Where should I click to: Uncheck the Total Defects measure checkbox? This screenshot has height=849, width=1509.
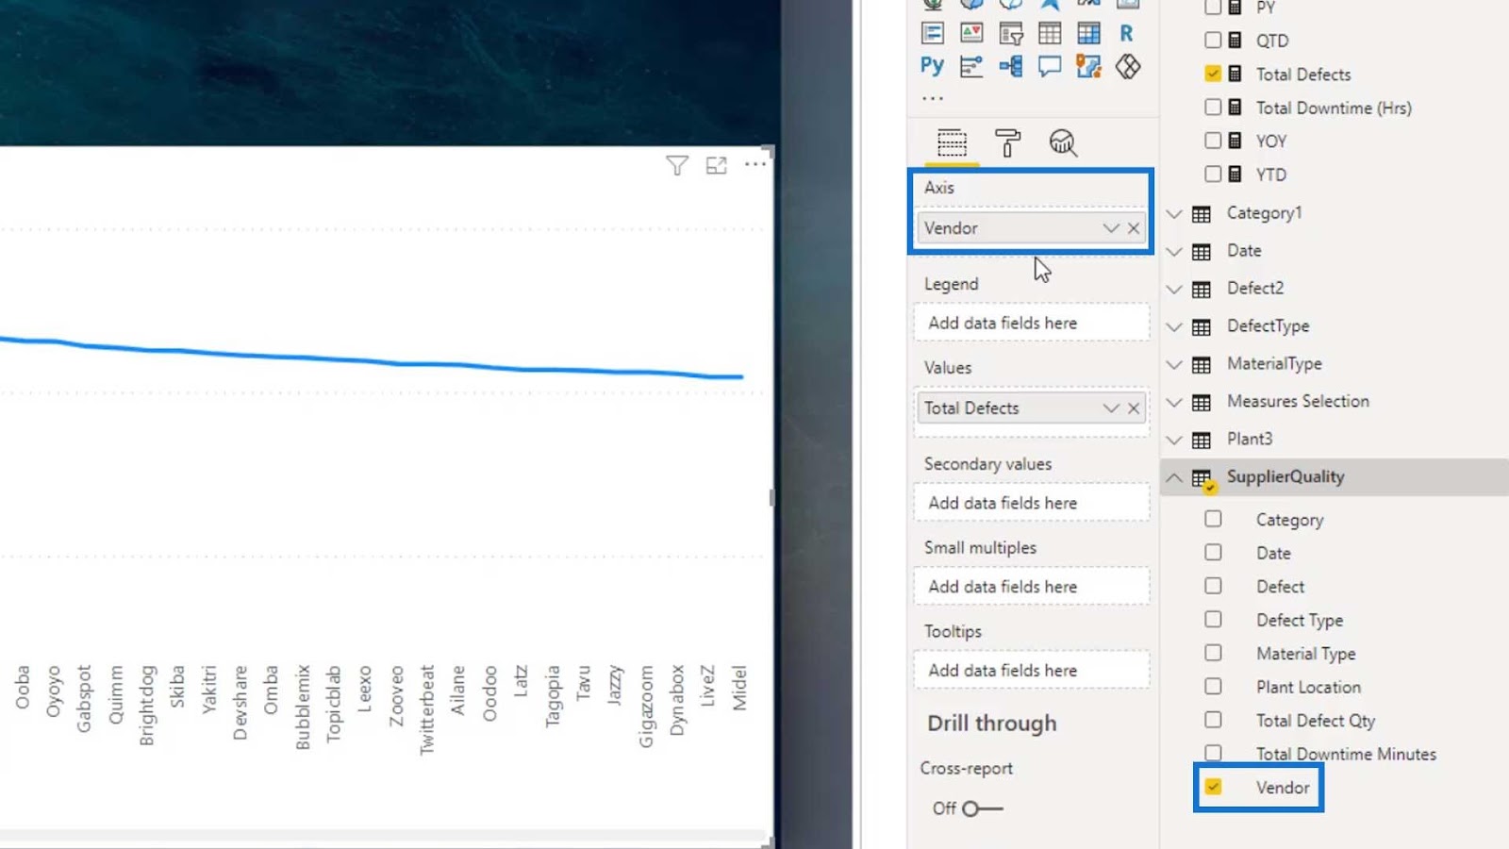tap(1213, 74)
